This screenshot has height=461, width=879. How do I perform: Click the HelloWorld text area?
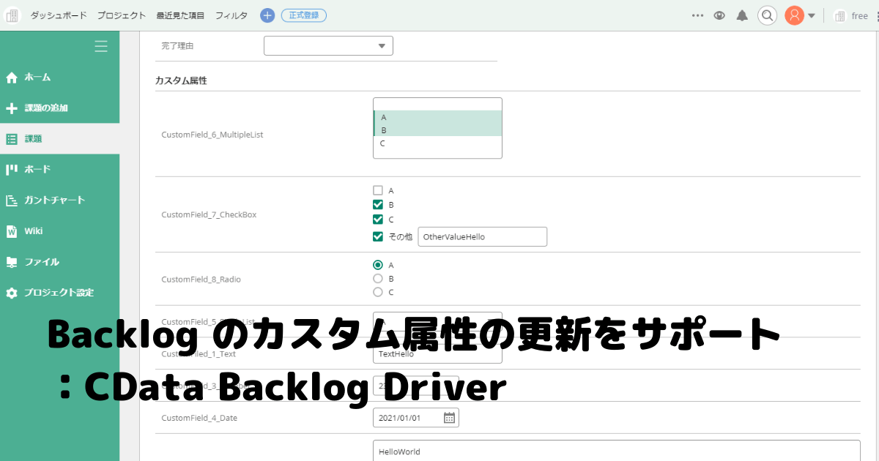point(616,451)
